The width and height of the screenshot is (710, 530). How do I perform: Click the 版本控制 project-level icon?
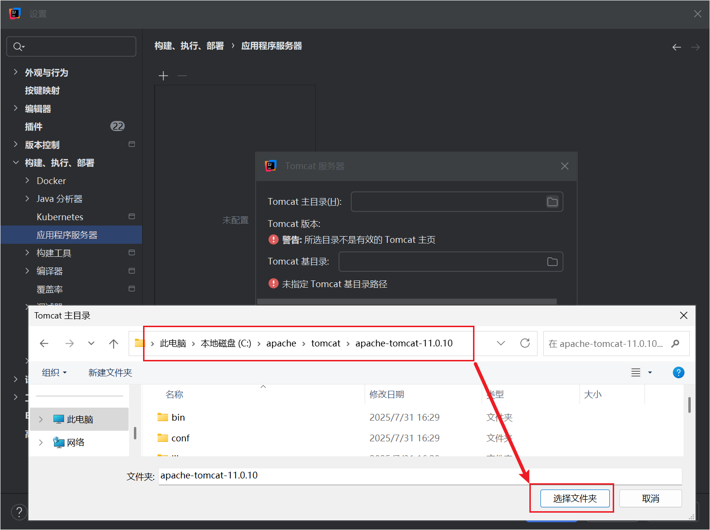(131, 144)
